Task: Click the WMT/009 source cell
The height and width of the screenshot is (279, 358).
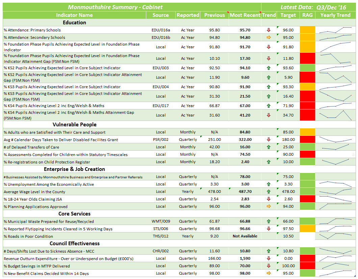Action: [x=161, y=221]
